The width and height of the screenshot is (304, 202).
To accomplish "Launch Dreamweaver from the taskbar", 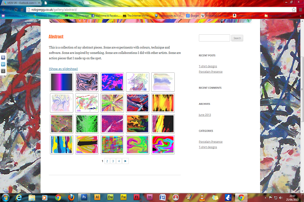I will click(110, 197).
